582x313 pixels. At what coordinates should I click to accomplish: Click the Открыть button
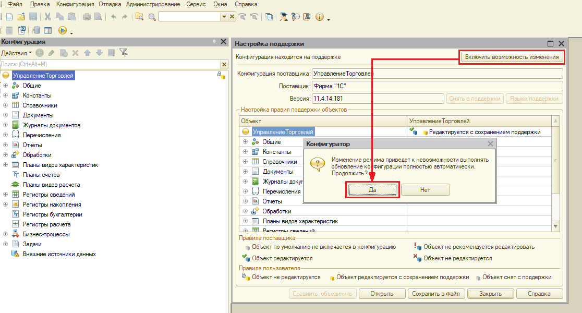(382, 294)
